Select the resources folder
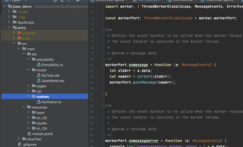 tap(39, 107)
